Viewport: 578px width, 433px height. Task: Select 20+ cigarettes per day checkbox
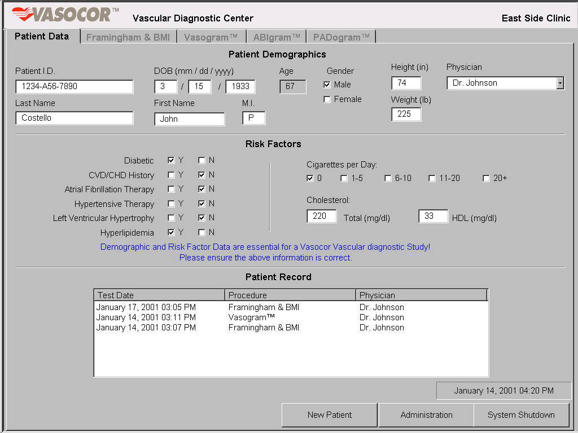(486, 179)
